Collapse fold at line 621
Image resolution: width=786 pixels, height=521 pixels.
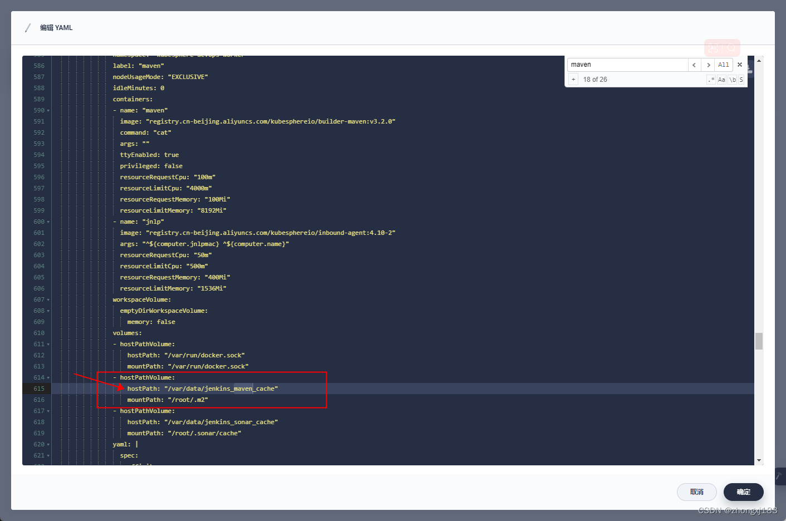click(x=48, y=455)
